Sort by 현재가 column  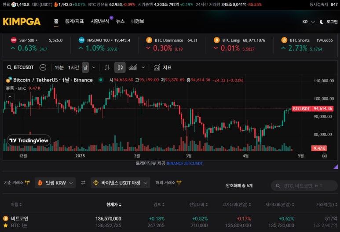pos(113,204)
